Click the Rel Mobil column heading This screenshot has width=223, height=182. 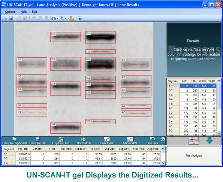[x=66, y=149]
